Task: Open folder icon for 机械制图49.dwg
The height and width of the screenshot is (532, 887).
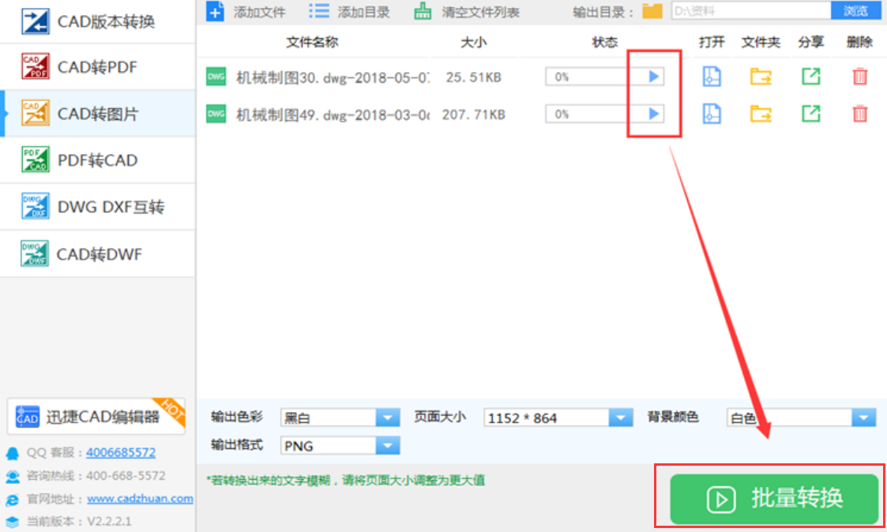Action: point(761,114)
